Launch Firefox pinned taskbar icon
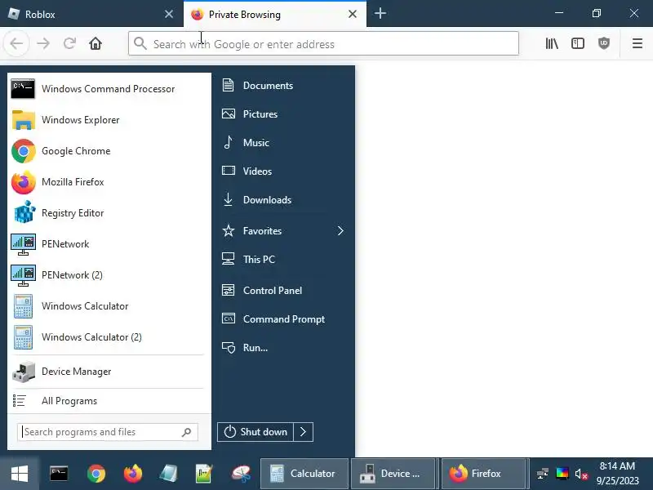Screen dimensions: 653x490 click(133, 474)
